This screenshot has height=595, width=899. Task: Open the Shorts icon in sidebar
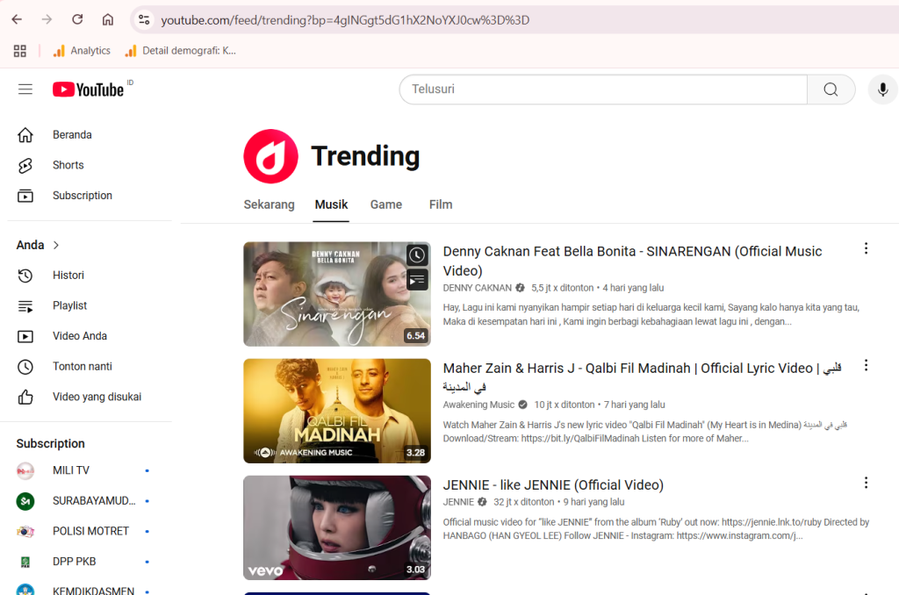pos(25,166)
